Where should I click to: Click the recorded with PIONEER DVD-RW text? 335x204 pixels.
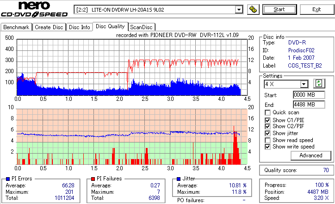(177, 35)
